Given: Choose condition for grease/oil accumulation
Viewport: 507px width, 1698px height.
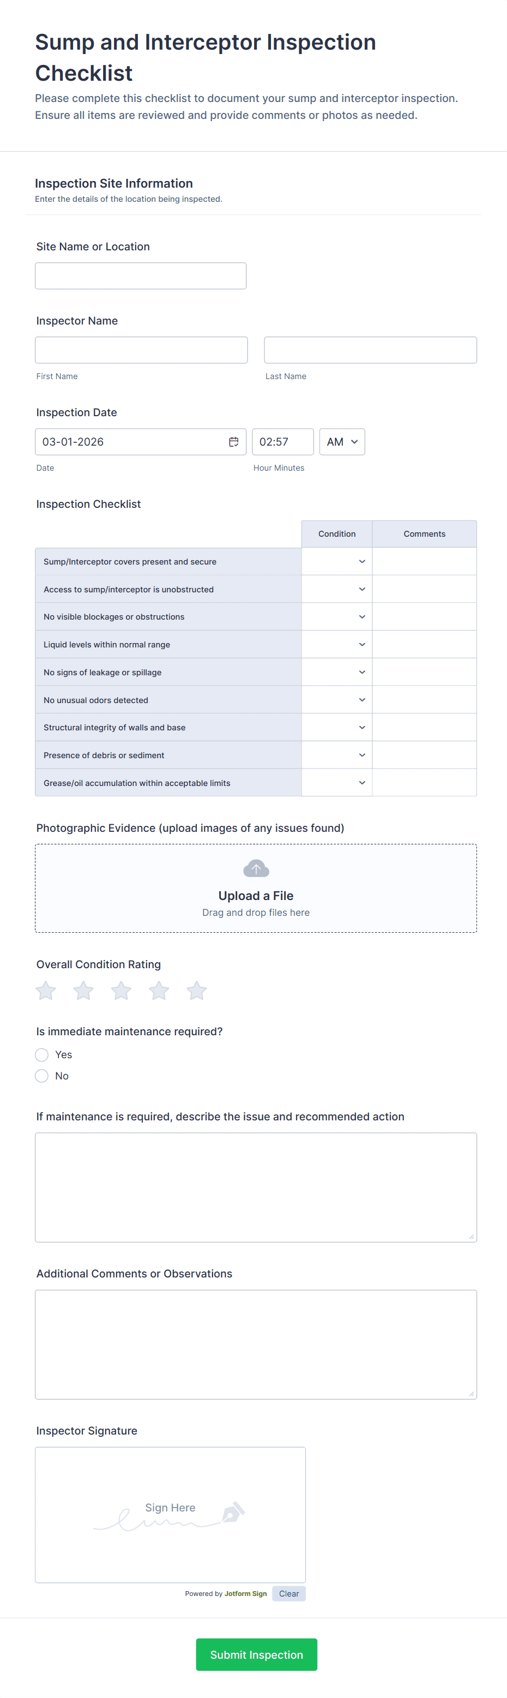Looking at the screenshot, I should point(337,783).
